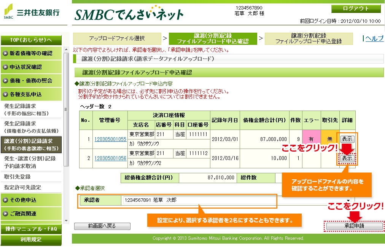Open the ヘルプ link
Screen dimensions: 385x247
click(x=374, y=38)
